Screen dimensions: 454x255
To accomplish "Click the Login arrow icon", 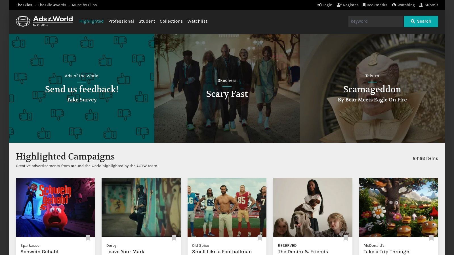I will tap(319, 5).
